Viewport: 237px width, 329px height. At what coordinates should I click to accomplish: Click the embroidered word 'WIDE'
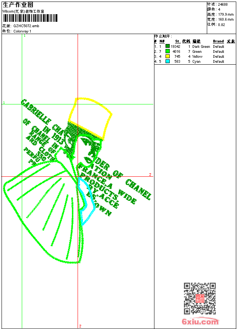[127, 197]
